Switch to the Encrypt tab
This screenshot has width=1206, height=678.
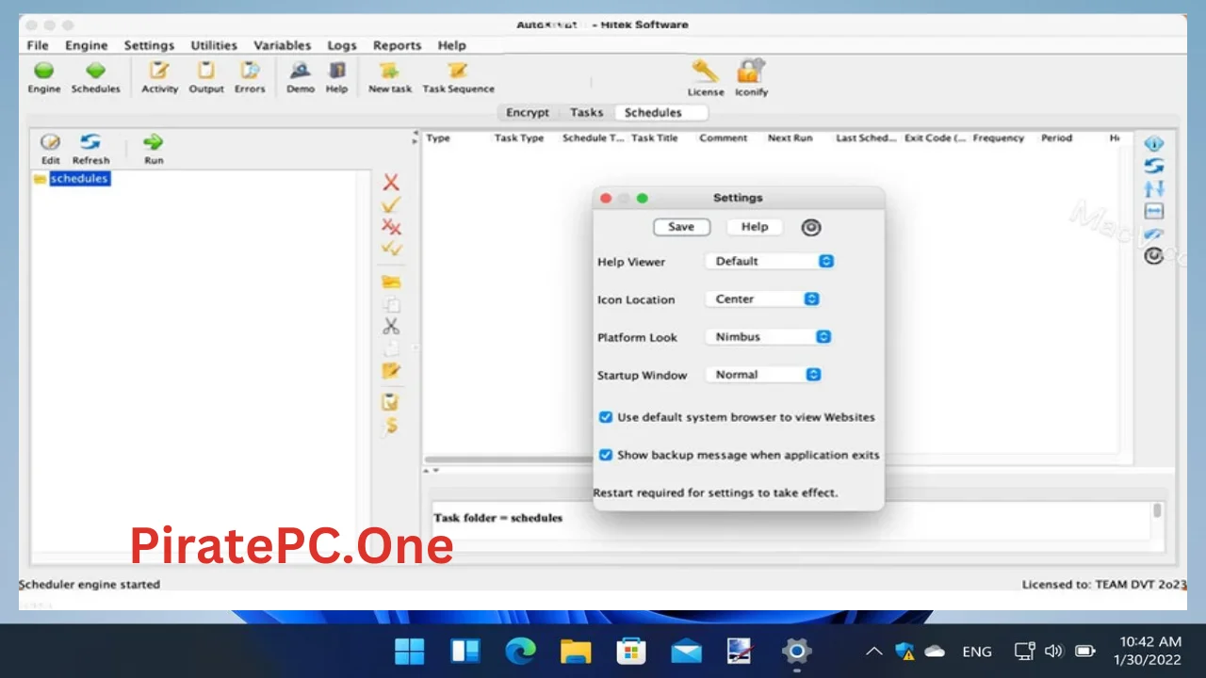tap(528, 112)
